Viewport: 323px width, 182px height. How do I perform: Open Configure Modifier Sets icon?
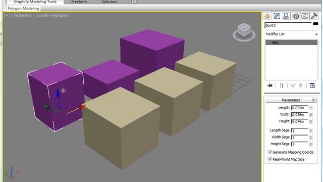tap(312, 85)
